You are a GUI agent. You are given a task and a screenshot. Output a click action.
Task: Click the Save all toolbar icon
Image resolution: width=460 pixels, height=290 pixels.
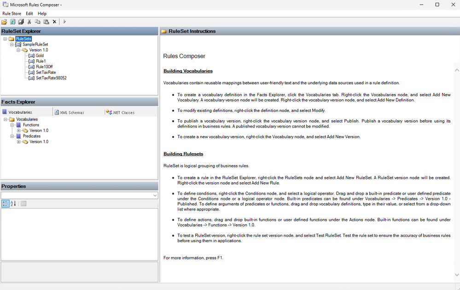pyautogui.click(x=21, y=22)
